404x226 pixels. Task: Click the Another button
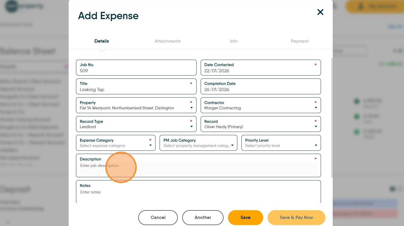tap(203, 217)
